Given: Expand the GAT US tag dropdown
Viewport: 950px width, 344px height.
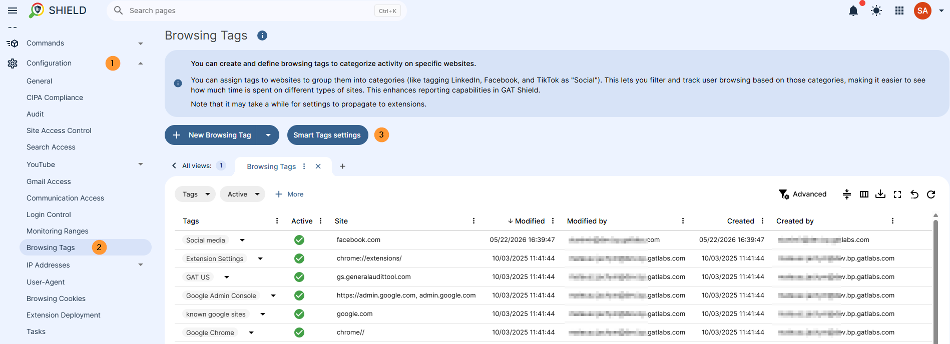Looking at the screenshot, I should (227, 277).
